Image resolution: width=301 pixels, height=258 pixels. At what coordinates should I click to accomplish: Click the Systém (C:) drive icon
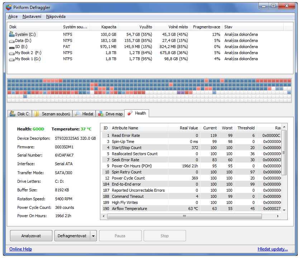11,34
